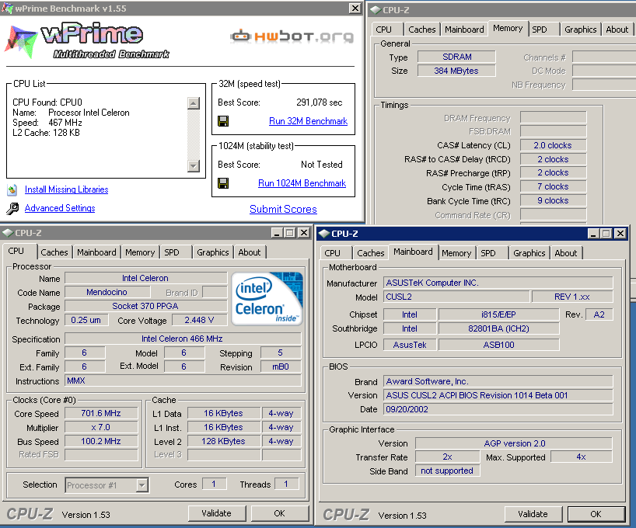636x528 pixels.
Task: Click Validate in the Mainboard CPU-Z window
Action: (533, 514)
